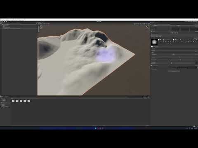Open the first folder in the Project panel
This screenshot has width=198, height=148.
point(13,101)
